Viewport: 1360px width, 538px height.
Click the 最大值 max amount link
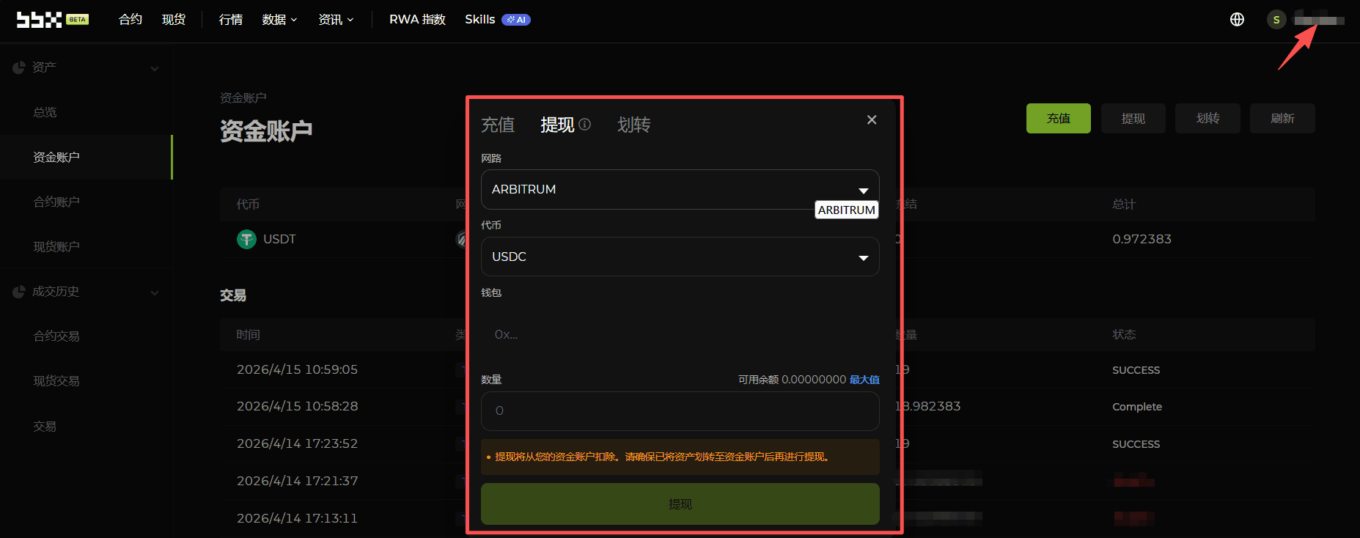864,380
